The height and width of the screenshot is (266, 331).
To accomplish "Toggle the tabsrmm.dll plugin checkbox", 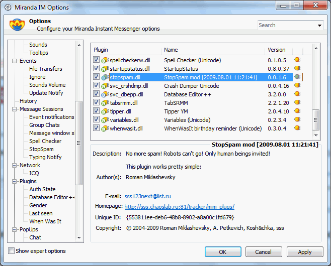I will pos(96,102).
